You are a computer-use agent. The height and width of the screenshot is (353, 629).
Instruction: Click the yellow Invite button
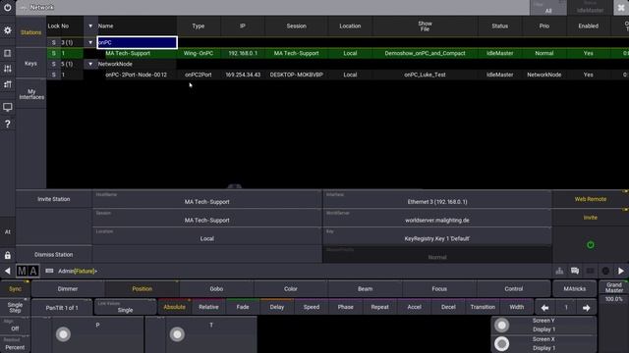point(590,218)
